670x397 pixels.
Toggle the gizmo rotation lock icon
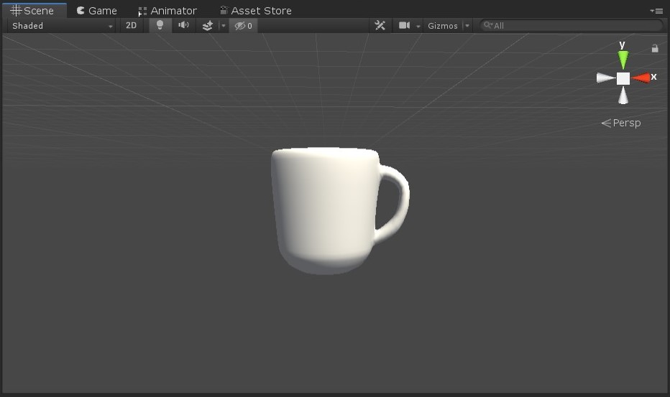(x=655, y=48)
